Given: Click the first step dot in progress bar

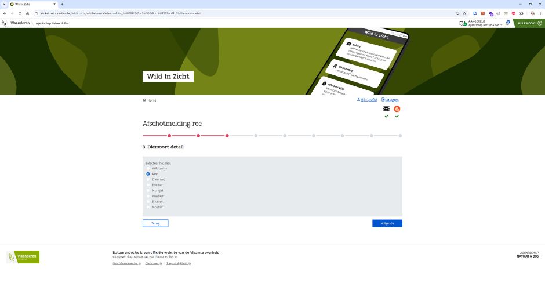Looking at the screenshot, I should pos(144,136).
